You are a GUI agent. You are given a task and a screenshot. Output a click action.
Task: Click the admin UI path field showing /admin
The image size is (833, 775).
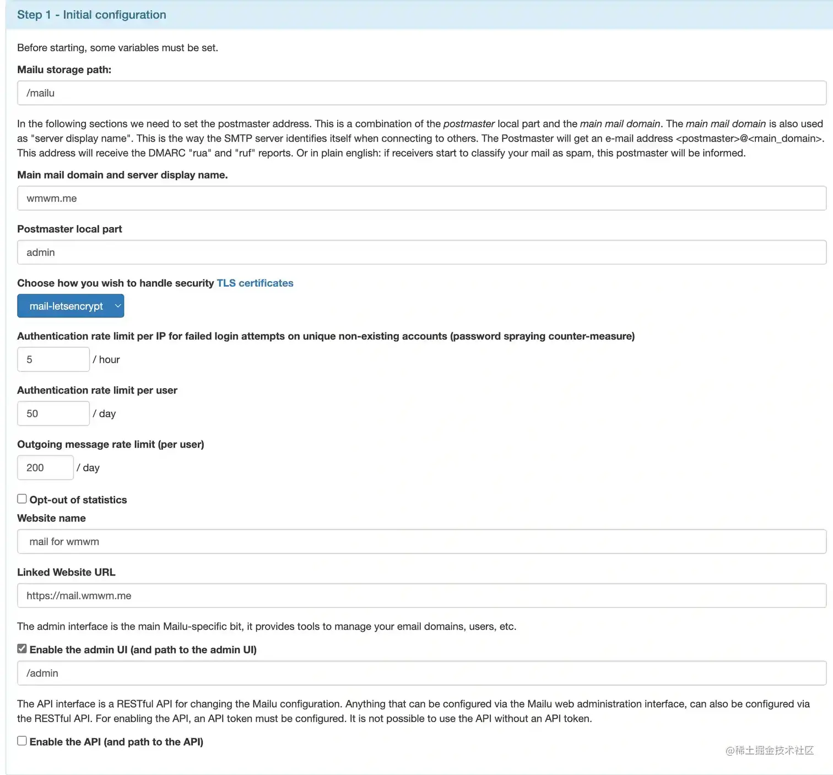[x=421, y=673]
